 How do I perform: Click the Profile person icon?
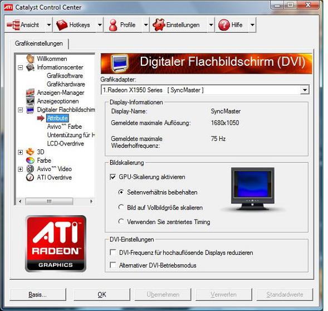(113, 25)
